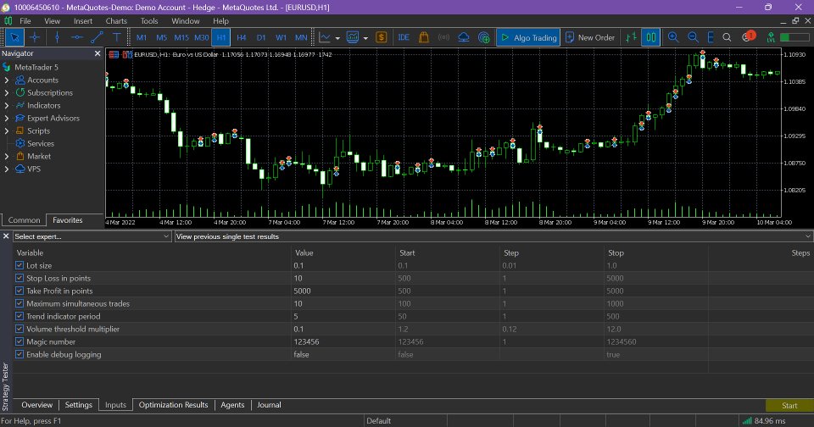The image size is (814, 427).
Task: Open the Insert menu
Action: coord(83,20)
